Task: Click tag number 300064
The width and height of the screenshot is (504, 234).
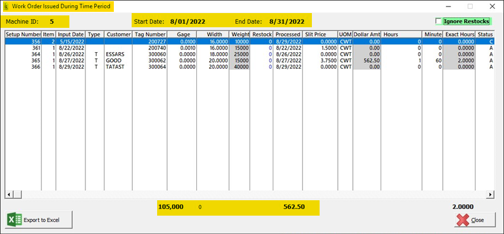Action: [150, 67]
